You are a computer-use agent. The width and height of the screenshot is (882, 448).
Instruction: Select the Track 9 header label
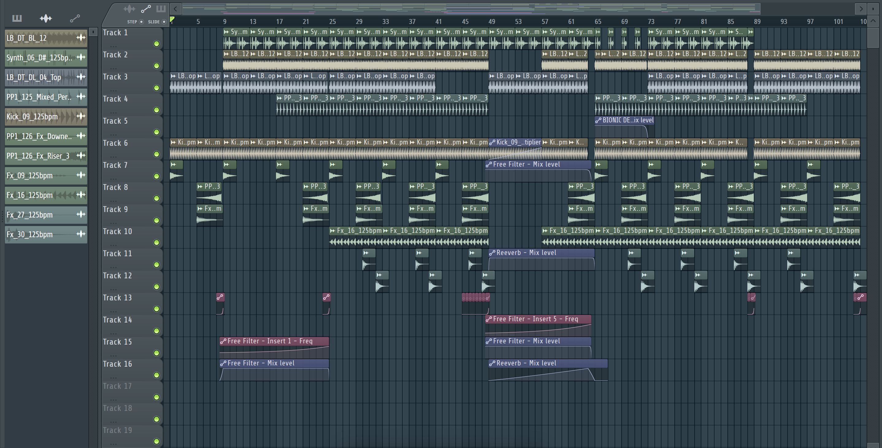click(x=115, y=209)
